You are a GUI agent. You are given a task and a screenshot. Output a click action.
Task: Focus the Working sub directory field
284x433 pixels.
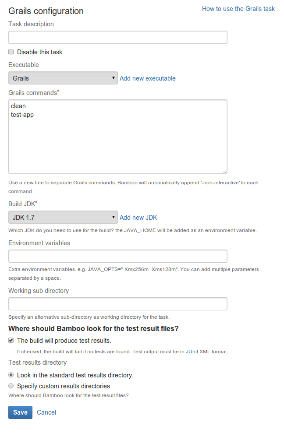118,304
